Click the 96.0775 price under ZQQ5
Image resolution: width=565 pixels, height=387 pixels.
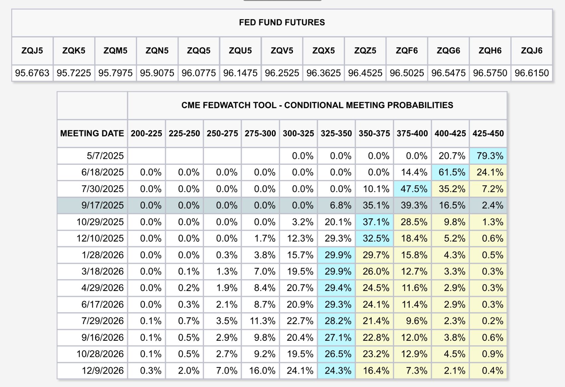click(199, 73)
